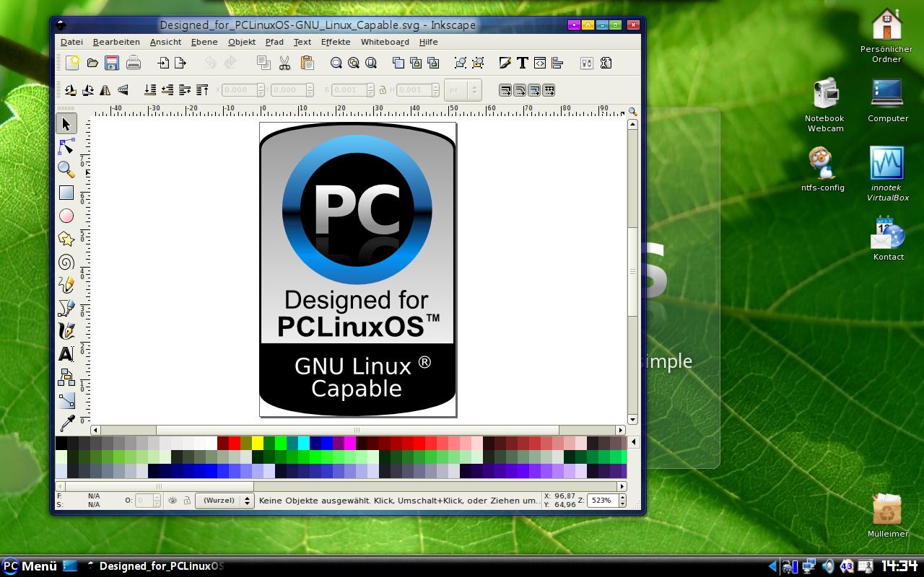This screenshot has width=924, height=577.
Task: Click the Import icon
Action: click(163, 63)
